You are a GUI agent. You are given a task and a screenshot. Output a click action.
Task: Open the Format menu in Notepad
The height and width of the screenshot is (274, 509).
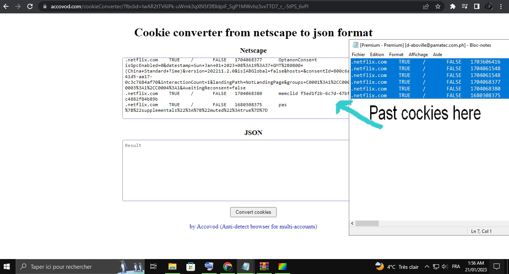click(396, 55)
